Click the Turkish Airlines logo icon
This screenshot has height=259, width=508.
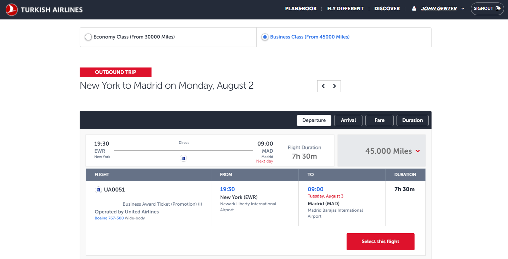click(x=12, y=10)
